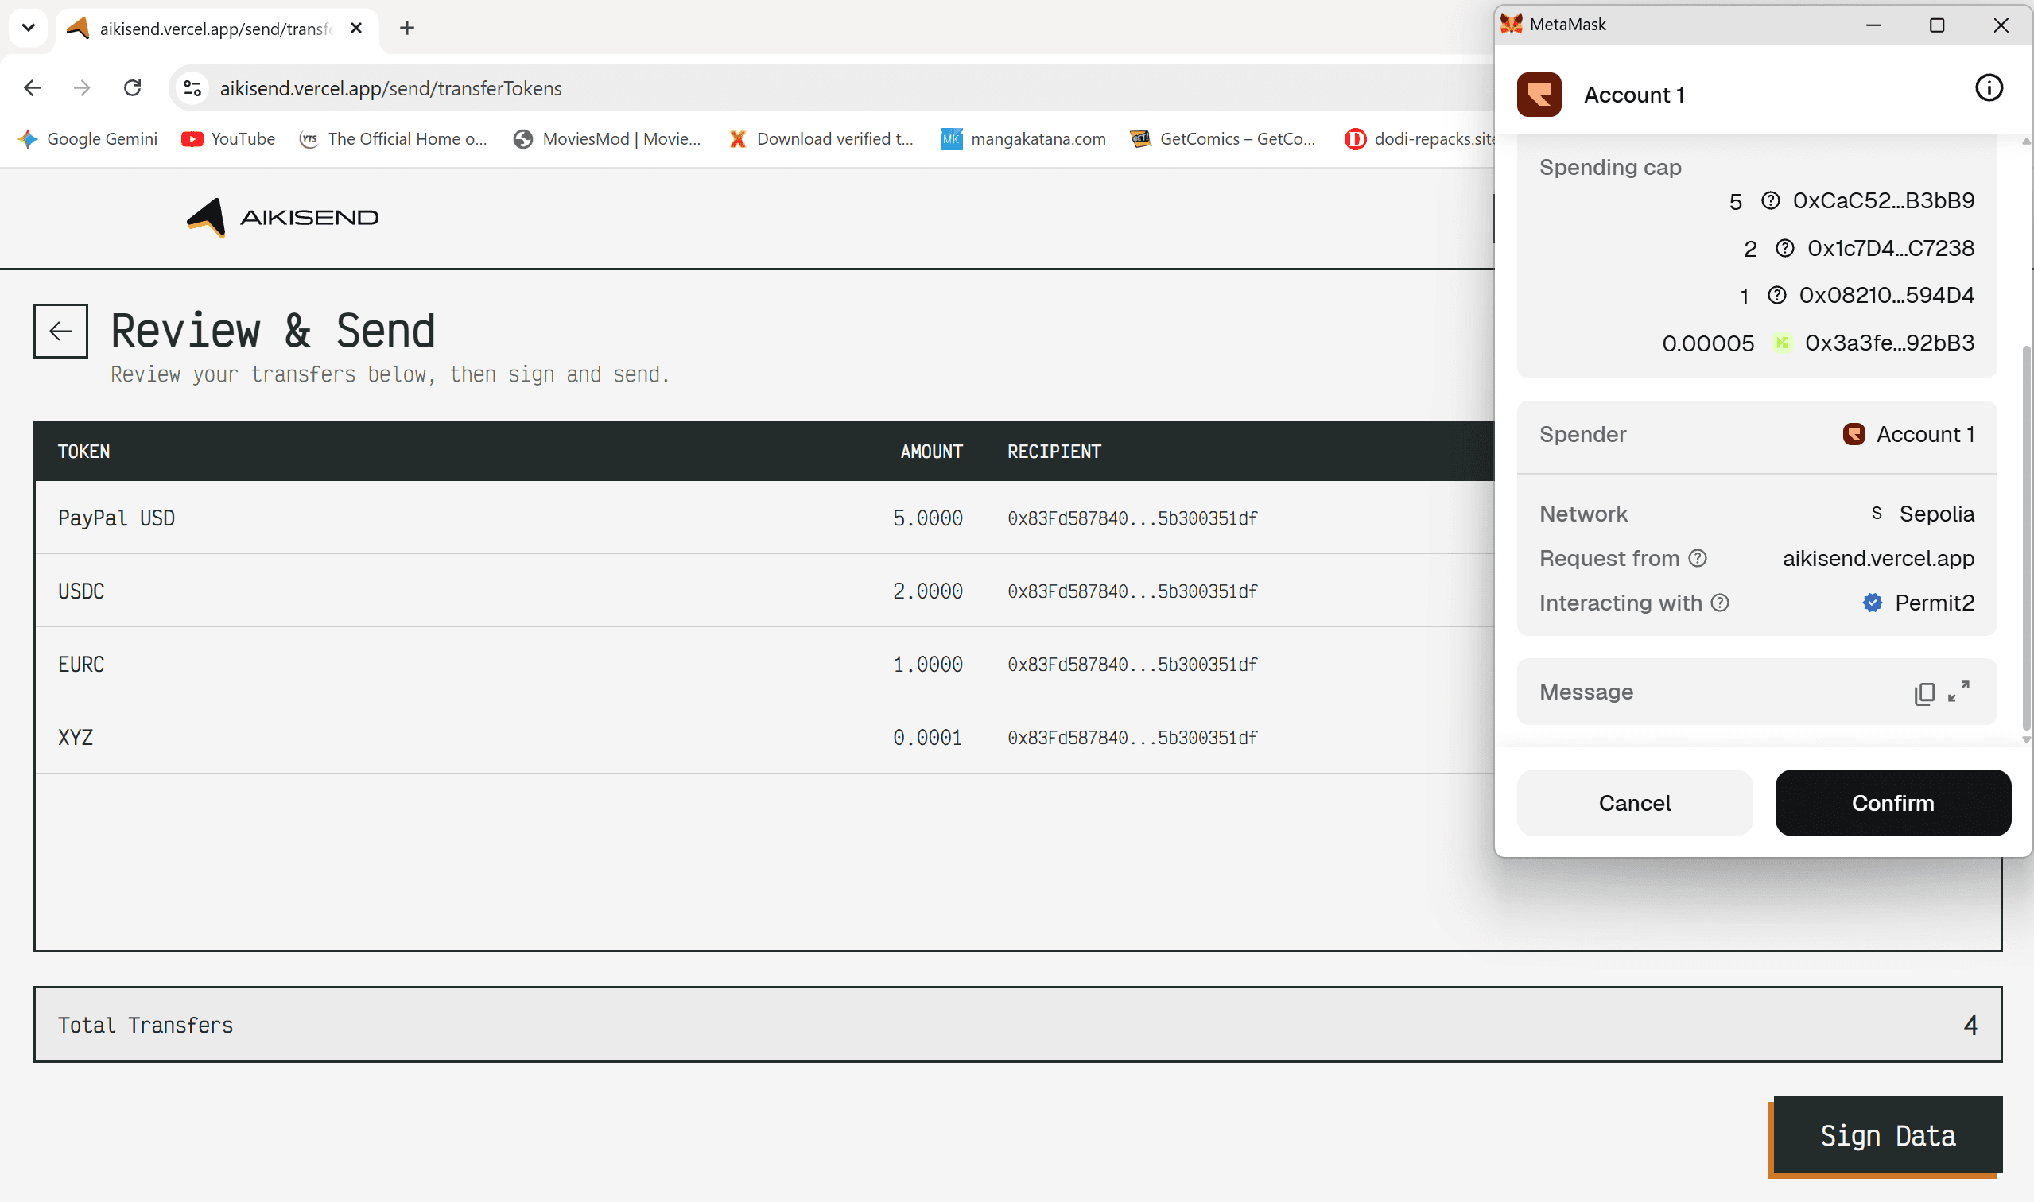Click the MetaMask popup scrollbar
Image resolution: width=2034 pixels, height=1202 pixels.
[2025, 537]
